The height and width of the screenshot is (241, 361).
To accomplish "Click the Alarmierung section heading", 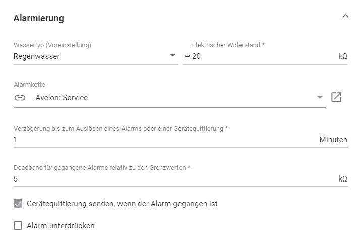I will point(39,18).
